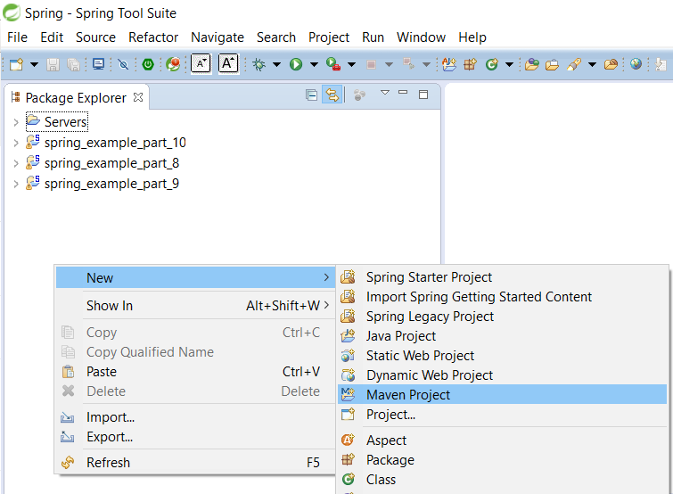Viewport: 673px width, 494px height.
Task: Click the web browser globe toolbar icon
Action: (636, 64)
